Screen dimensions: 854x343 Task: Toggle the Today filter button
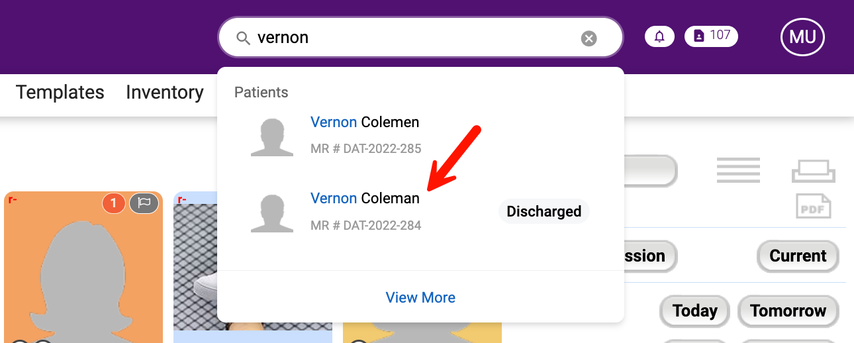[694, 311]
